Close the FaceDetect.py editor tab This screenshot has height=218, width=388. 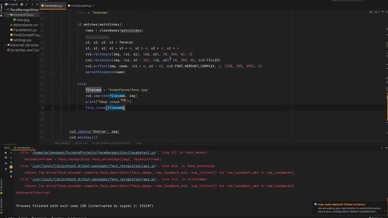click(64, 5)
